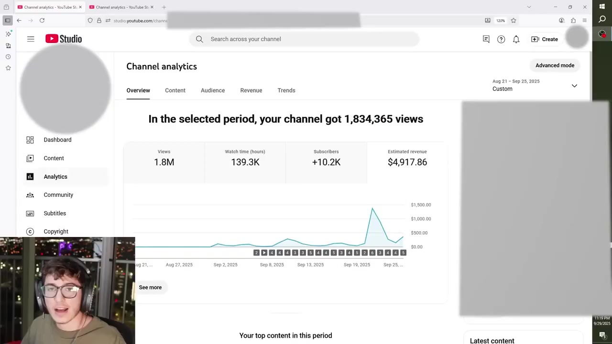Switch to Advanced mode
The image size is (612, 344).
click(555, 65)
